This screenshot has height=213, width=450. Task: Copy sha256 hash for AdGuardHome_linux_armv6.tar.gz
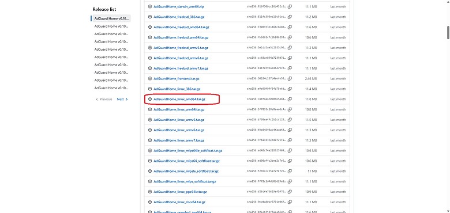pos(290,130)
